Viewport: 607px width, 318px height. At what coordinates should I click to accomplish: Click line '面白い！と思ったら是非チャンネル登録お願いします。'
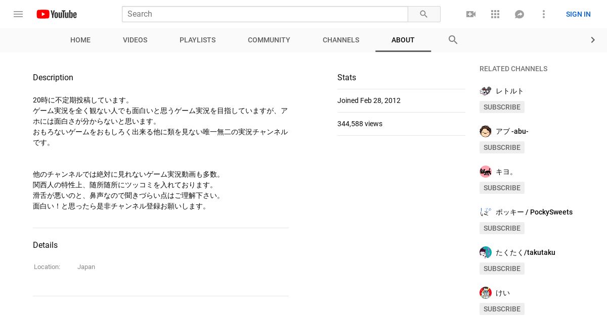(121, 206)
